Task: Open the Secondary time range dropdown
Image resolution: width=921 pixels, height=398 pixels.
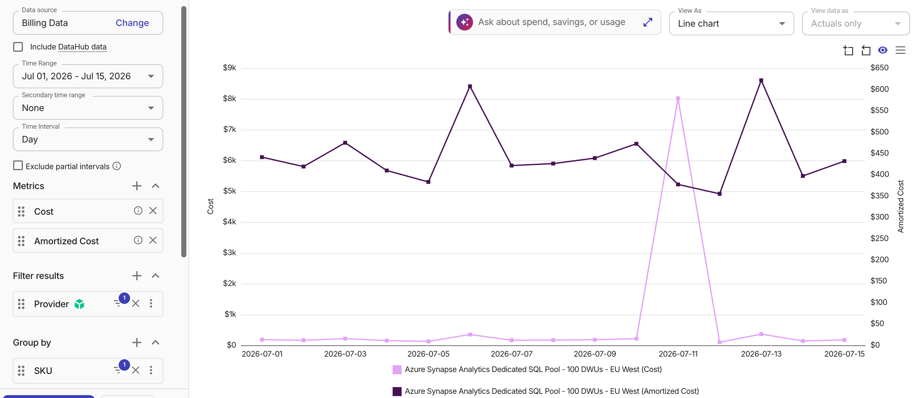Action: tap(88, 108)
